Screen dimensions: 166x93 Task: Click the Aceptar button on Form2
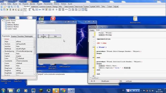(43, 36)
